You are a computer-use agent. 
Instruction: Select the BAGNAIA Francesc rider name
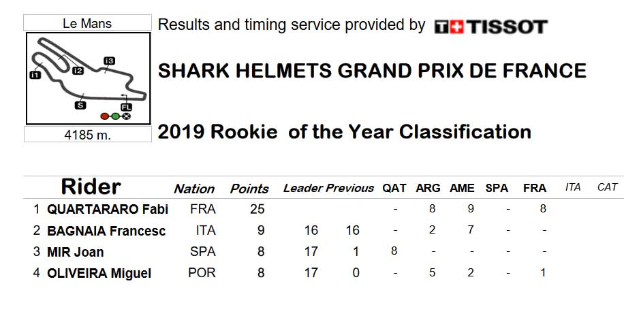point(106,231)
